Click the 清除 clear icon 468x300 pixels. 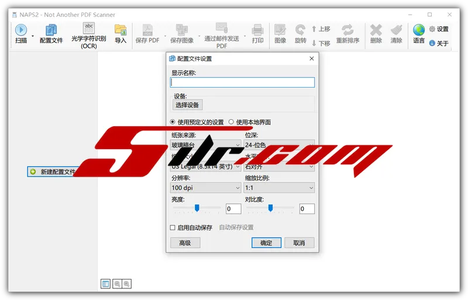pyautogui.click(x=397, y=34)
